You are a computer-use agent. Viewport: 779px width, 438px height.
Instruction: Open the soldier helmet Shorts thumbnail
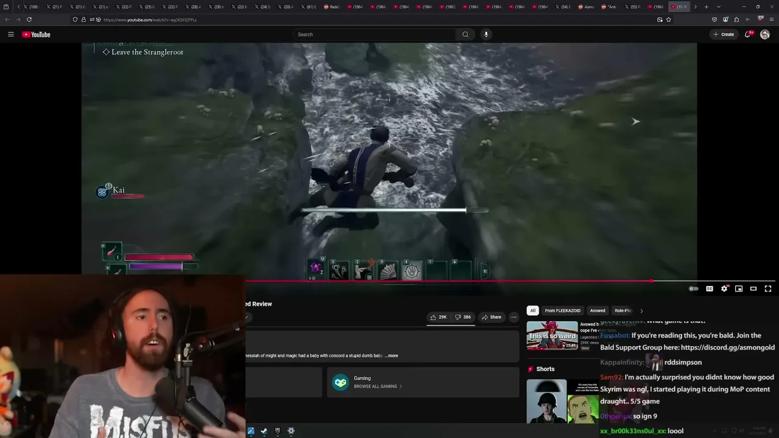tap(547, 401)
